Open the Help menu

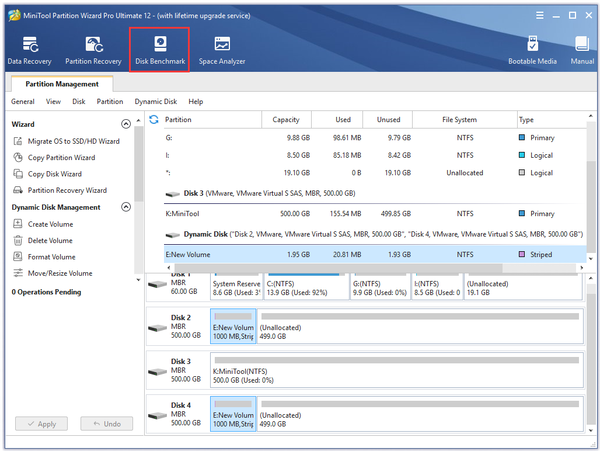click(196, 102)
